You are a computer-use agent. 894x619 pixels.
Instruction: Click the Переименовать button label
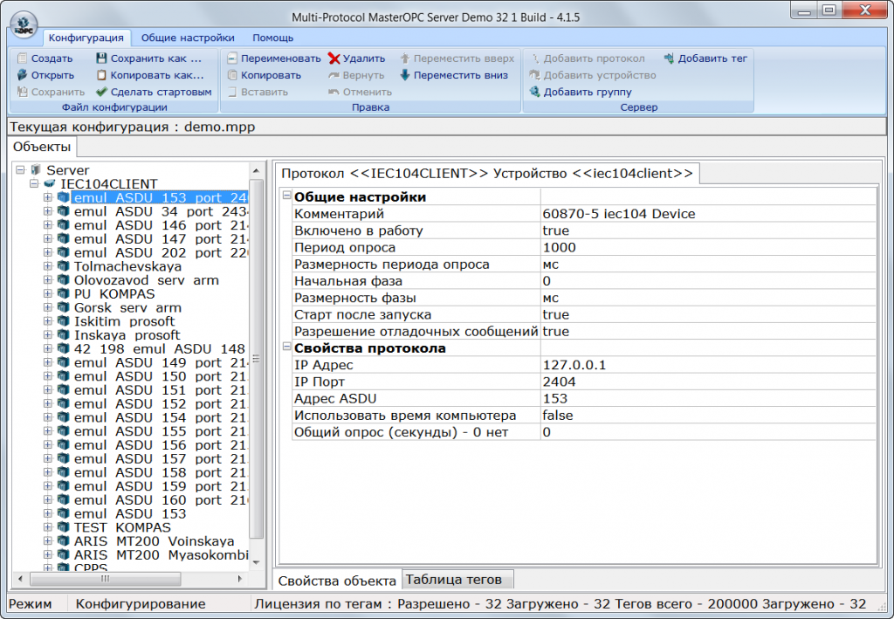[x=280, y=58]
